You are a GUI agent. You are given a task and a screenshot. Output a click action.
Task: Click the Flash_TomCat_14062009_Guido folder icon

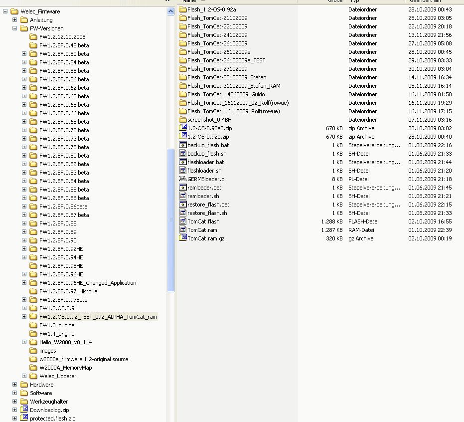183,94
